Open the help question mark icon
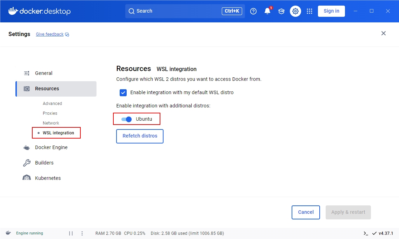This screenshot has height=239, width=399. [x=253, y=11]
